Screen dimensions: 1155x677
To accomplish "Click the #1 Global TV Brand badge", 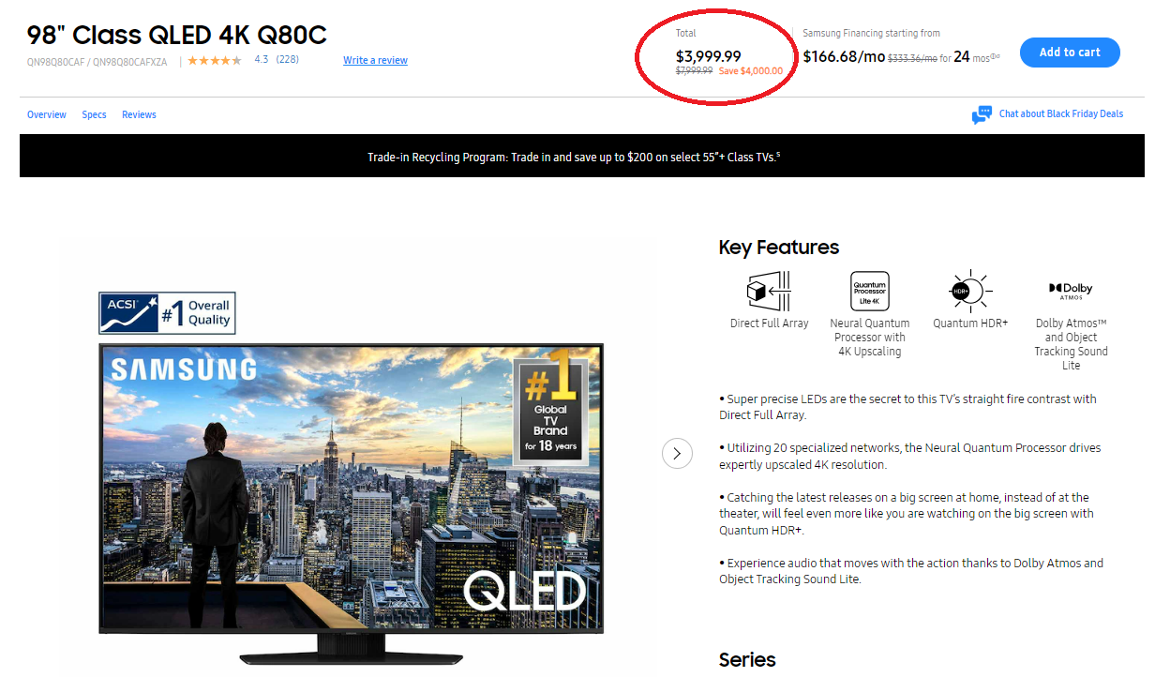I will [x=550, y=411].
